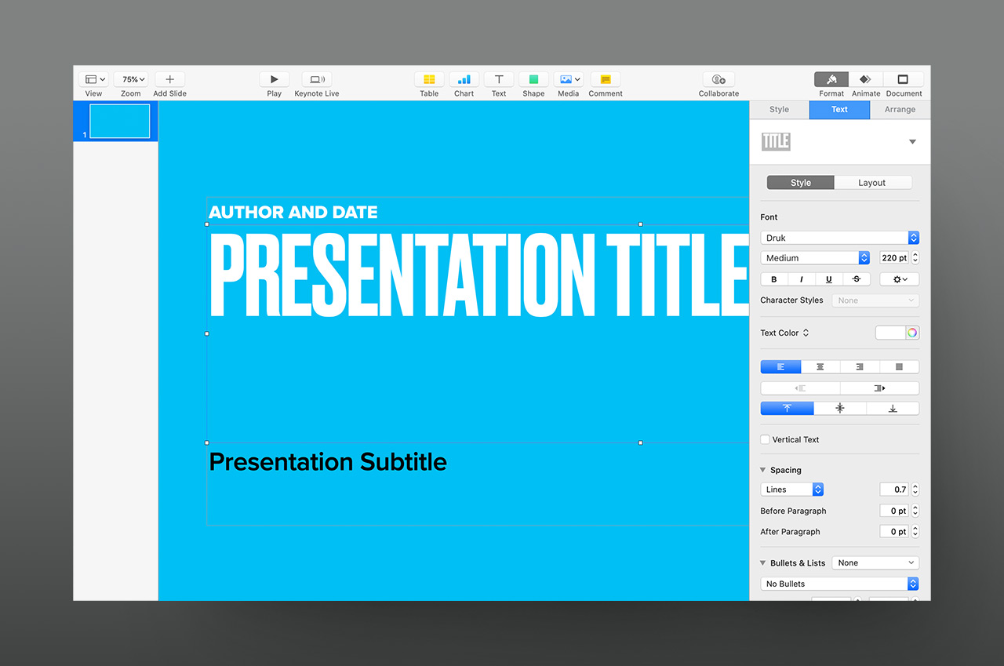Open the Collaborate icon
The image size is (1004, 666).
pyautogui.click(x=718, y=79)
